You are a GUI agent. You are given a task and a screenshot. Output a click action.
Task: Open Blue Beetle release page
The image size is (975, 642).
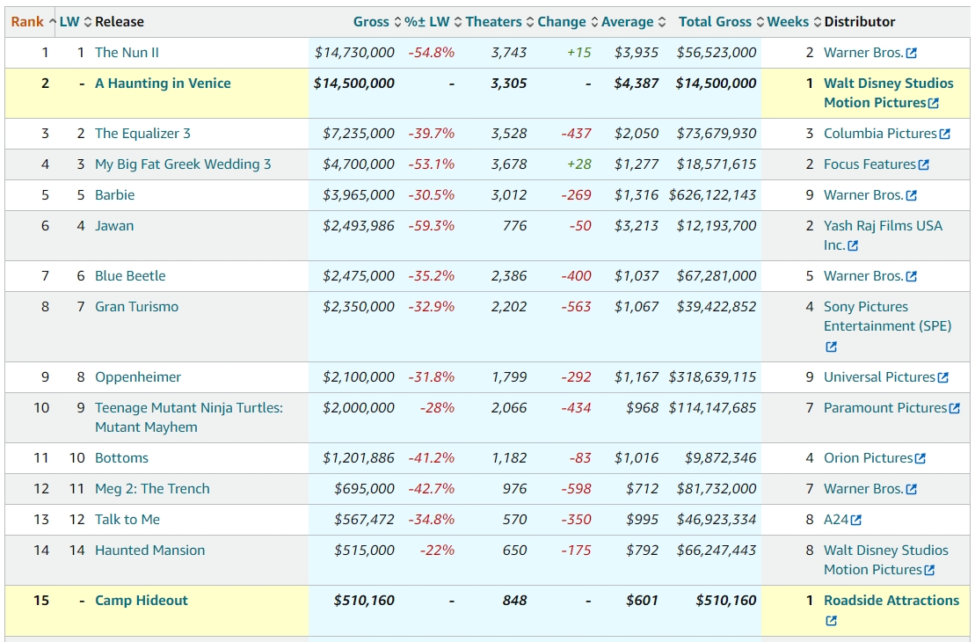(131, 276)
